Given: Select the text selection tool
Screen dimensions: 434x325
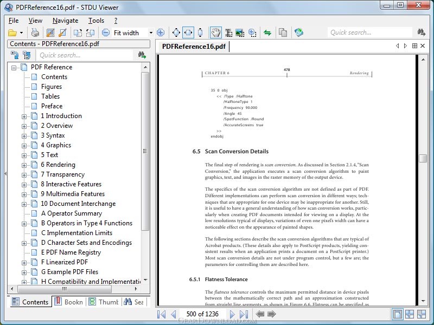Looking at the screenshot, I should [x=228, y=32].
